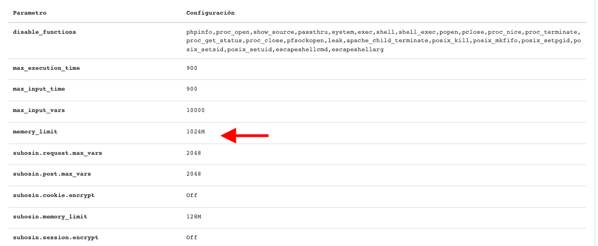Screen dimensions: 598x246
Task: Select the max_input_vars parameter label
Action: 39,110
